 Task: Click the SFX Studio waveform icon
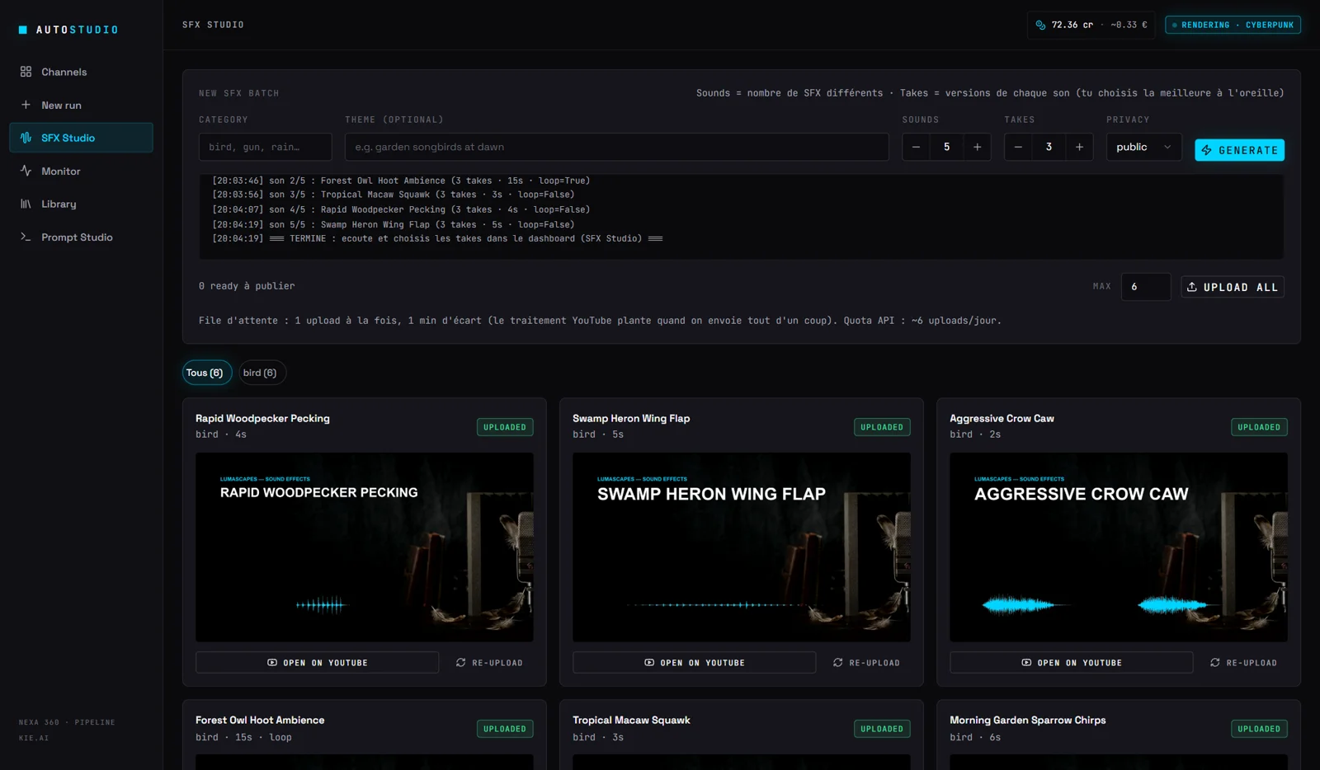(x=26, y=138)
